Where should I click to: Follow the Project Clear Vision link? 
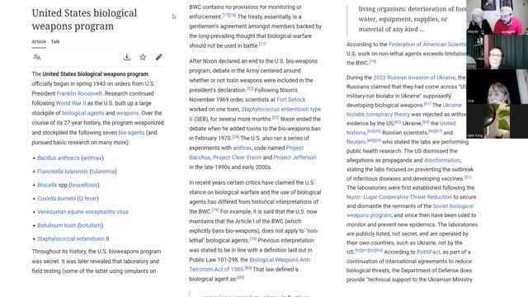coord(237,158)
